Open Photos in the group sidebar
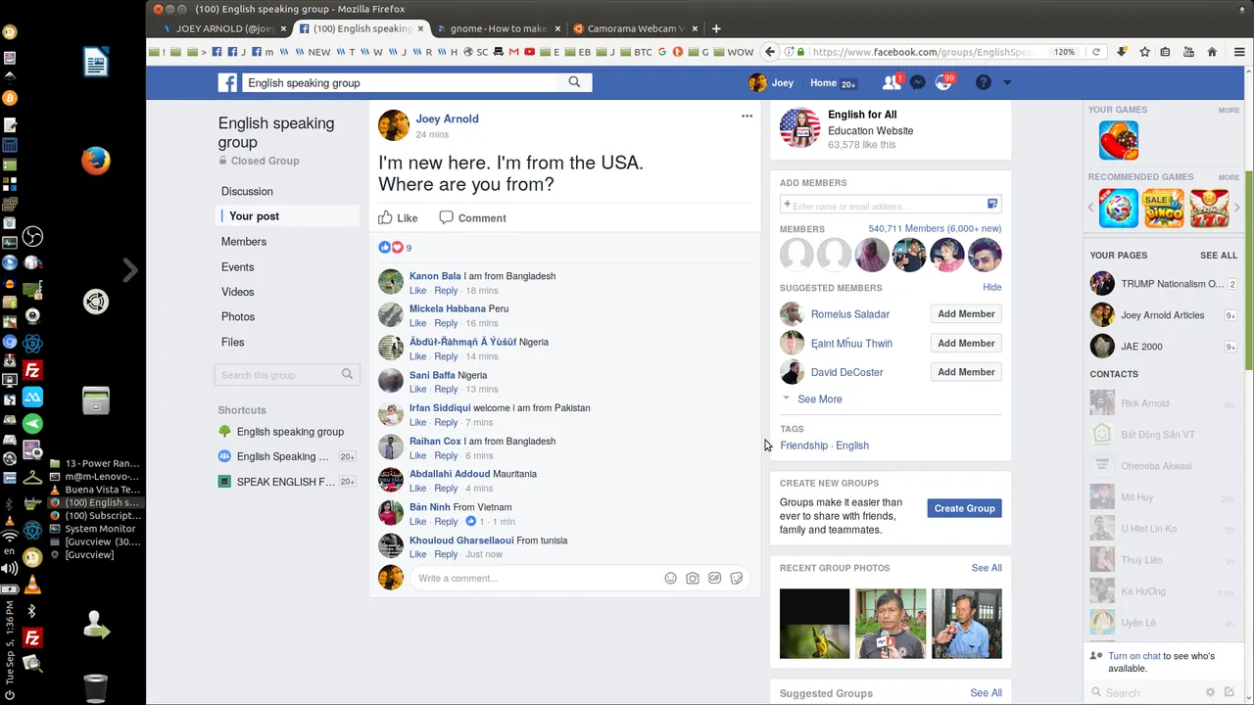 238,317
